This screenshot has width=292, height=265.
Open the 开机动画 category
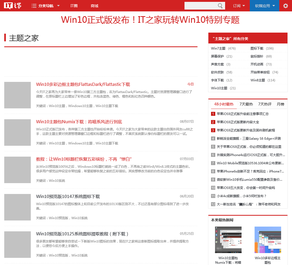click(x=257, y=64)
